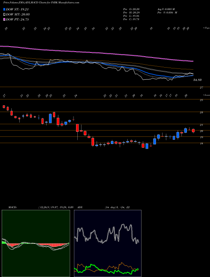Screen dimensions: 210x277
Task: Click the Pre O: 20.20 value
Action: [x=131, y=9]
